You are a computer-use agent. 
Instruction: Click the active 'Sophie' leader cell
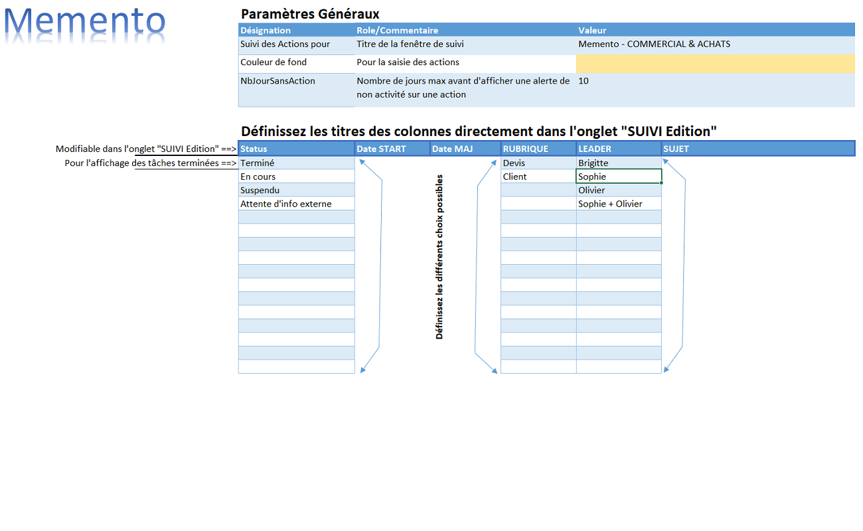click(x=619, y=177)
